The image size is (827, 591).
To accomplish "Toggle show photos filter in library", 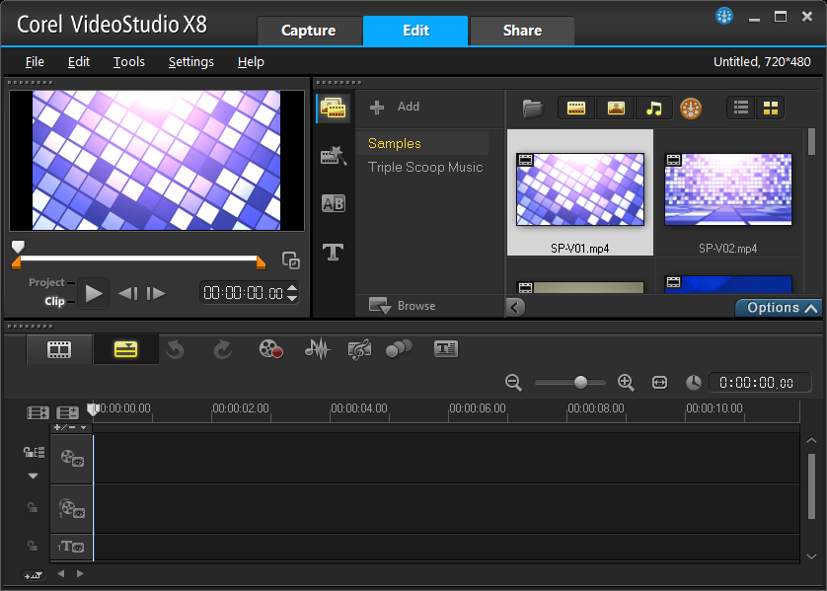I will tap(616, 109).
